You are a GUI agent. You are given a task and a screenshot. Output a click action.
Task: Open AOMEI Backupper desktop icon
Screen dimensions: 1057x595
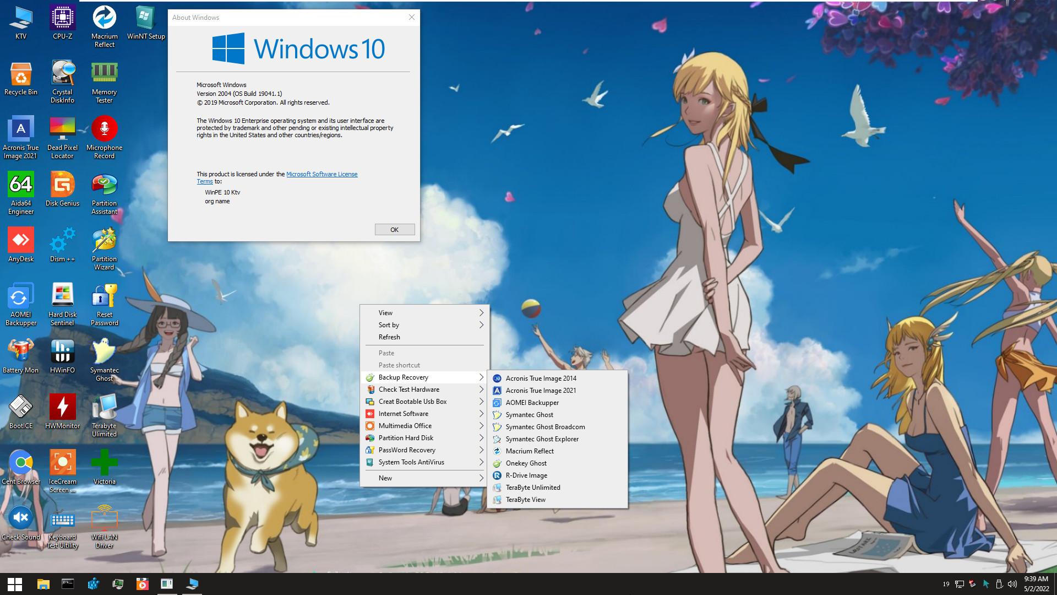tap(21, 305)
